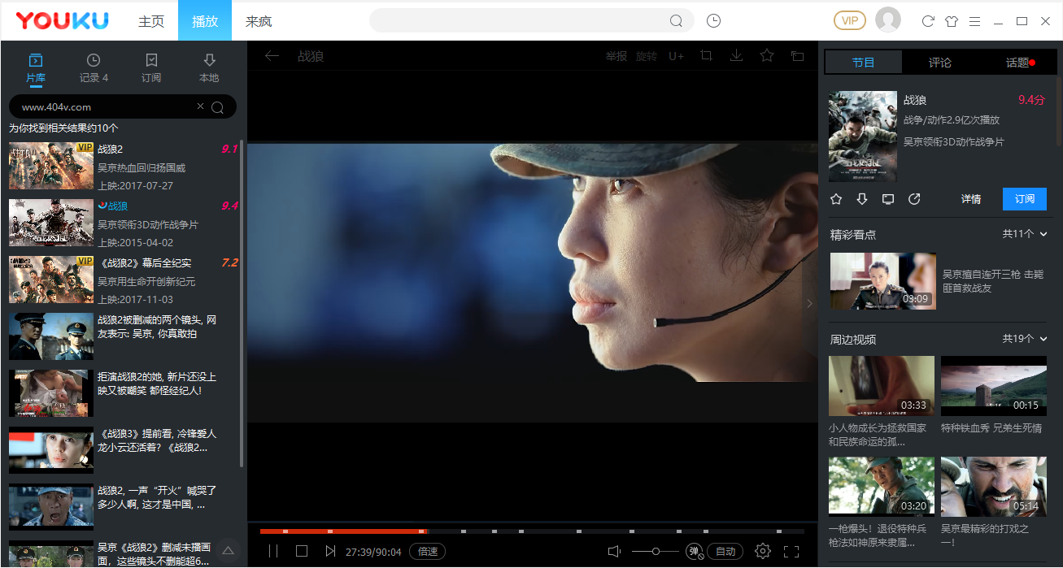Toggle the 弹 danmaku switch
The height and width of the screenshot is (568, 1063).
click(x=695, y=552)
